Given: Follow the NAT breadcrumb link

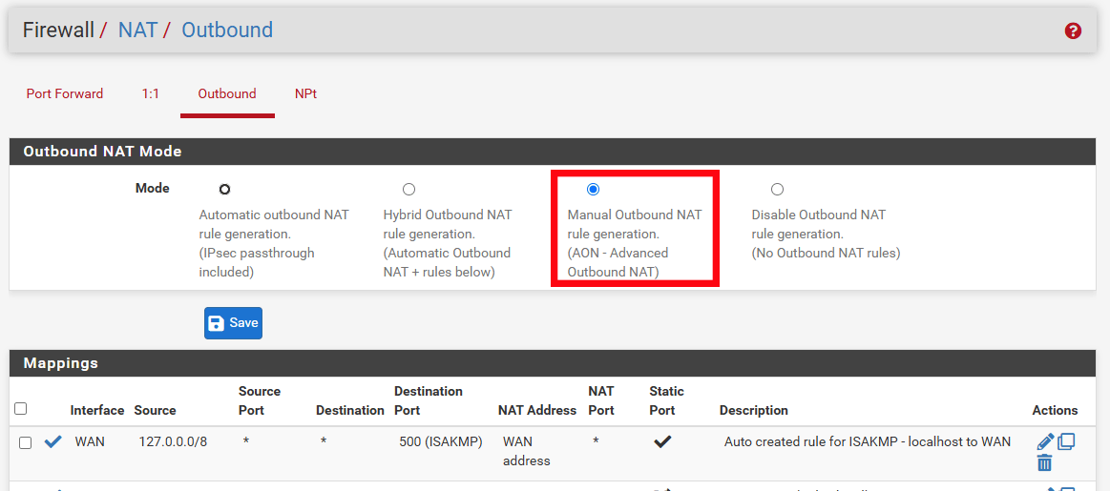Looking at the screenshot, I should pyautogui.click(x=137, y=31).
